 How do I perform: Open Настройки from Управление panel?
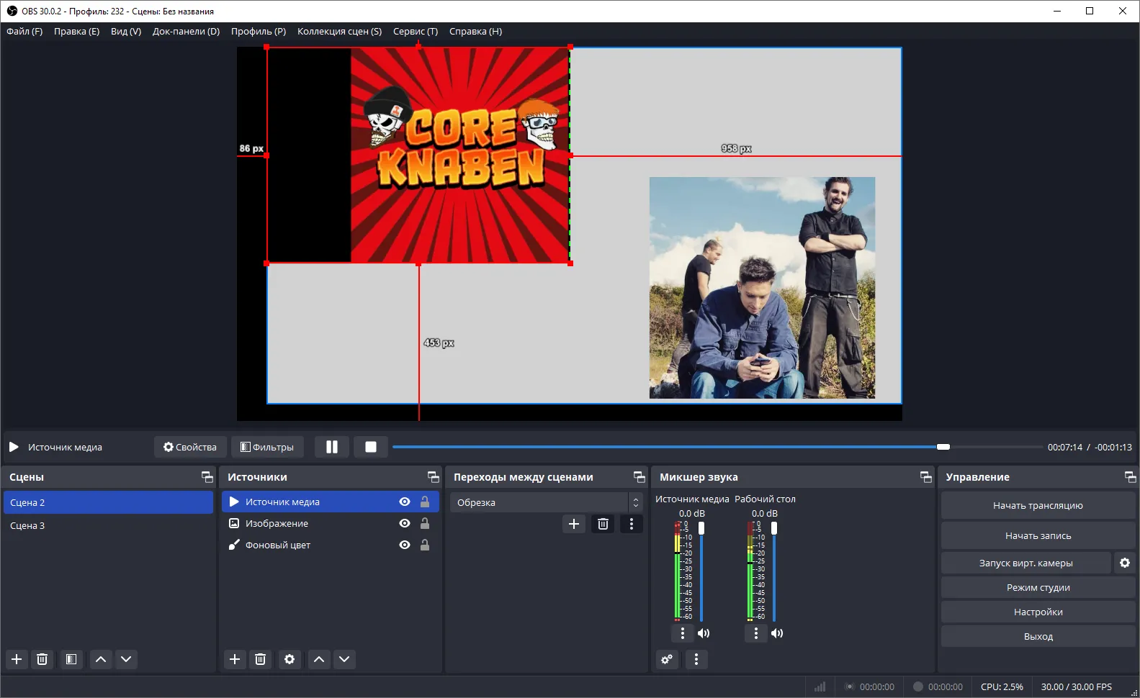coord(1038,612)
